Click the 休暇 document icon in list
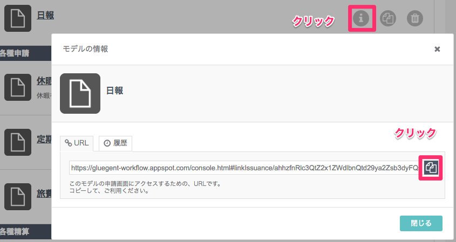Viewport: 456px width, 242px height. [18, 87]
